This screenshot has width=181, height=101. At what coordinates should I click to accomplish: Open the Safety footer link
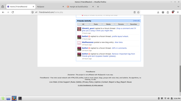pos(79,82)
